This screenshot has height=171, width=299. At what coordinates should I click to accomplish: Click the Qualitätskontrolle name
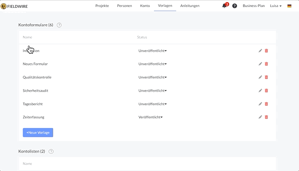tap(37, 77)
